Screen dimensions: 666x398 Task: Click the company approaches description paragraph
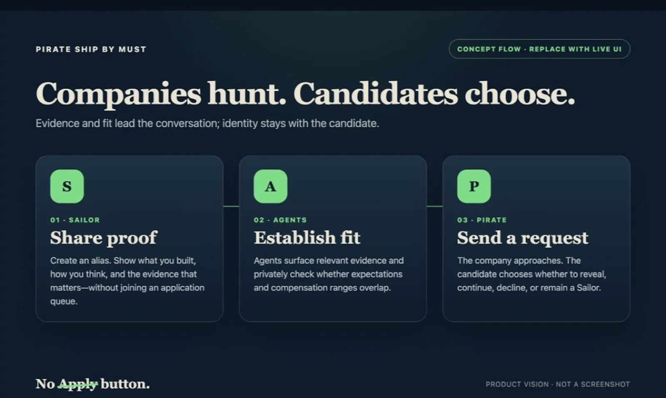pyautogui.click(x=532, y=274)
